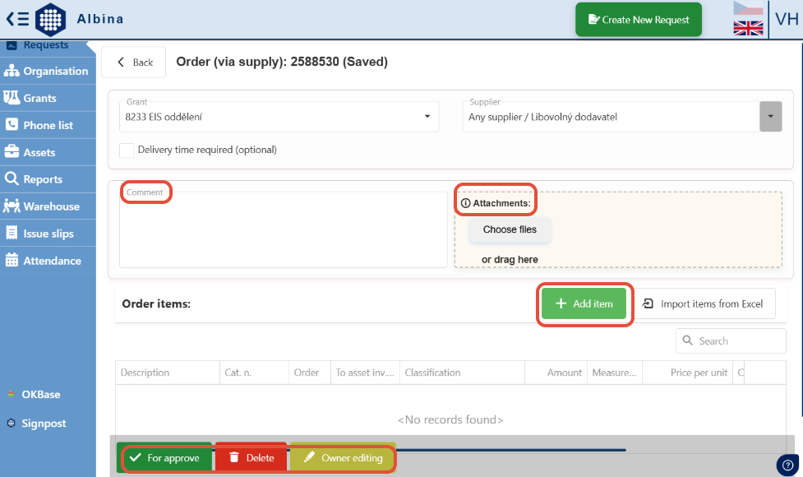The height and width of the screenshot is (477, 803).
Task: Submit order with For approve button
Action: click(164, 457)
